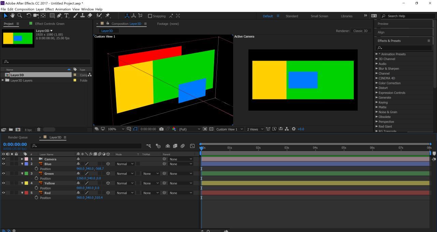Switch to the Render Queue tab
Image resolution: width=437 pixels, height=232 pixels.
(x=18, y=137)
